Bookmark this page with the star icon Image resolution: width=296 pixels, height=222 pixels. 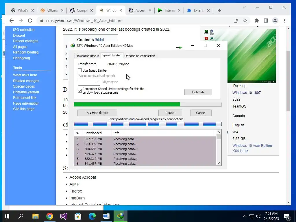245,21
